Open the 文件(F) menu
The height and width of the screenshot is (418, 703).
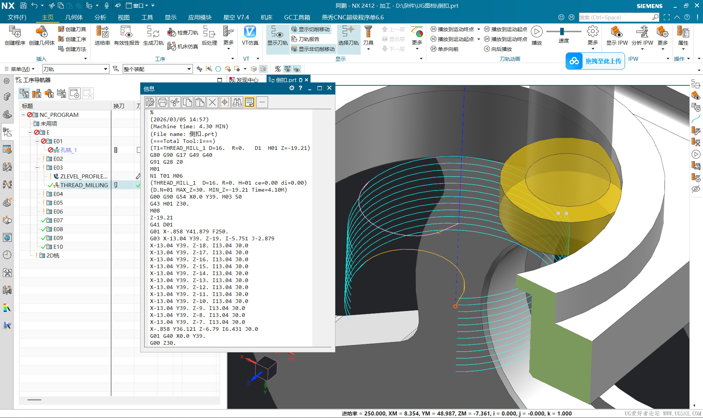(17, 17)
